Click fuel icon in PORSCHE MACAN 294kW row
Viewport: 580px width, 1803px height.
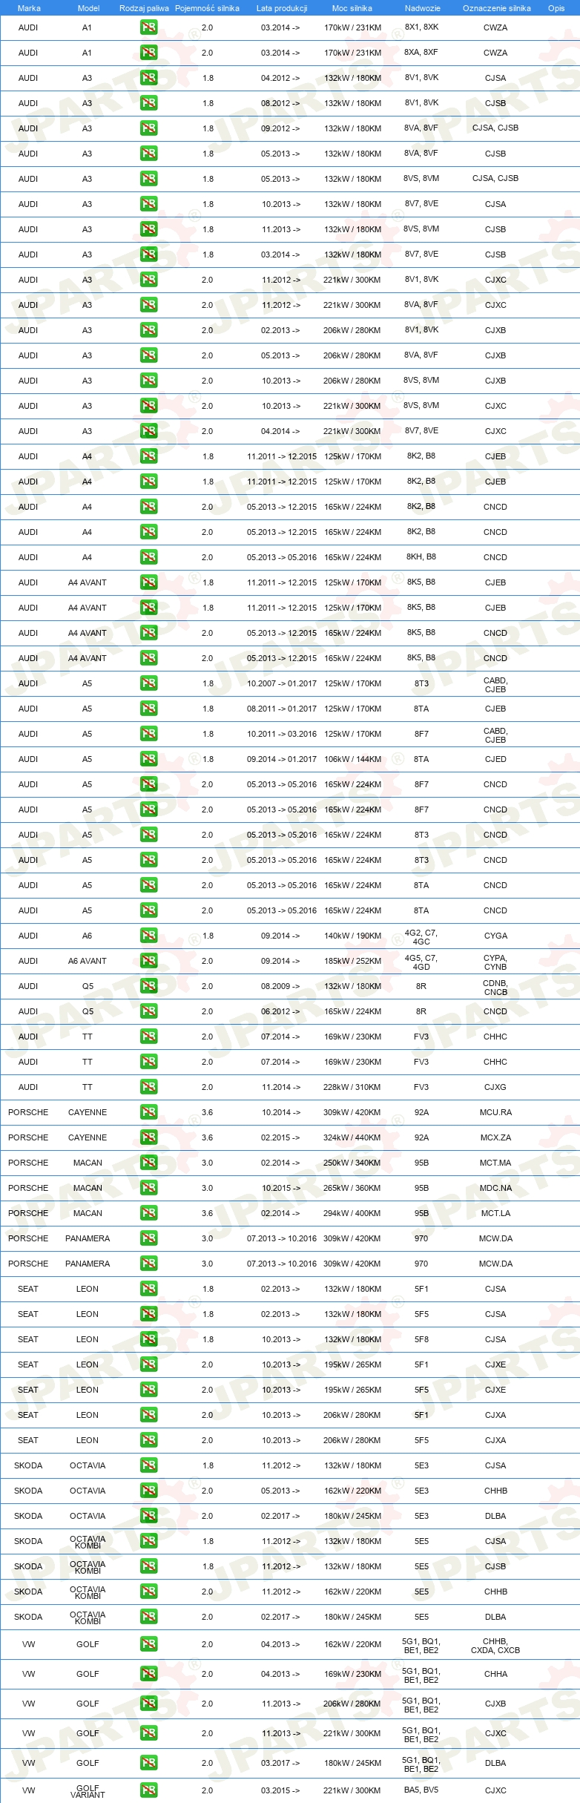tap(148, 1213)
